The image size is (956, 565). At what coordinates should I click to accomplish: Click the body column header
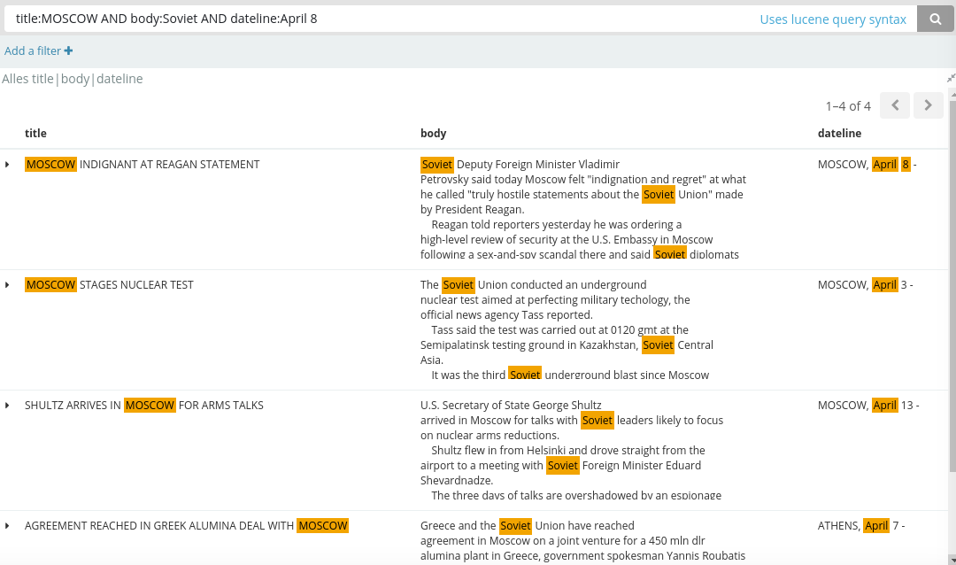pos(434,133)
